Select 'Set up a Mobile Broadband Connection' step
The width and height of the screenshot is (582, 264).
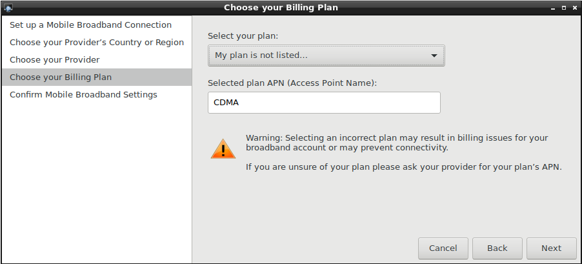[90, 25]
